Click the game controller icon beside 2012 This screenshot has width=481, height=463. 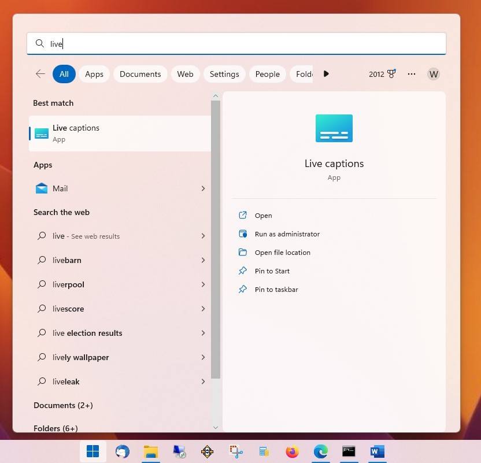391,74
